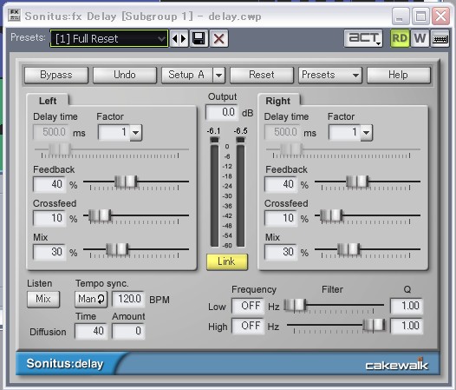456x390 pixels.
Task: Open the Setup A dropdown arrow
Action: click(x=219, y=76)
